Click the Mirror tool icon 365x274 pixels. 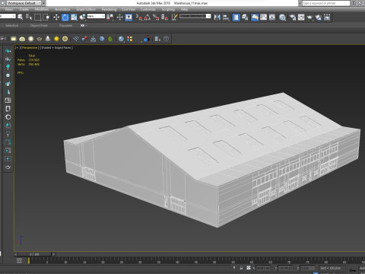[217, 18]
